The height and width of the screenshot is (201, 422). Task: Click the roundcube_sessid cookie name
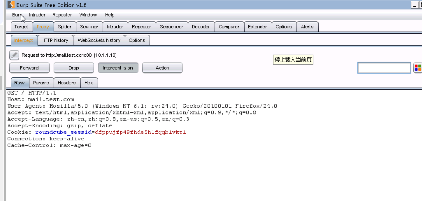[x=63, y=132]
